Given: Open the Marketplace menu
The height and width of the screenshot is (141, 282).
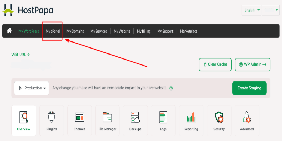Looking at the screenshot, I should click(x=189, y=31).
